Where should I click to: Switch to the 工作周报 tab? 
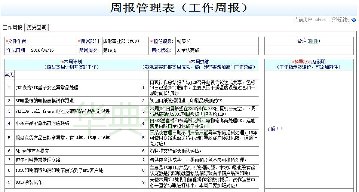[12, 27]
